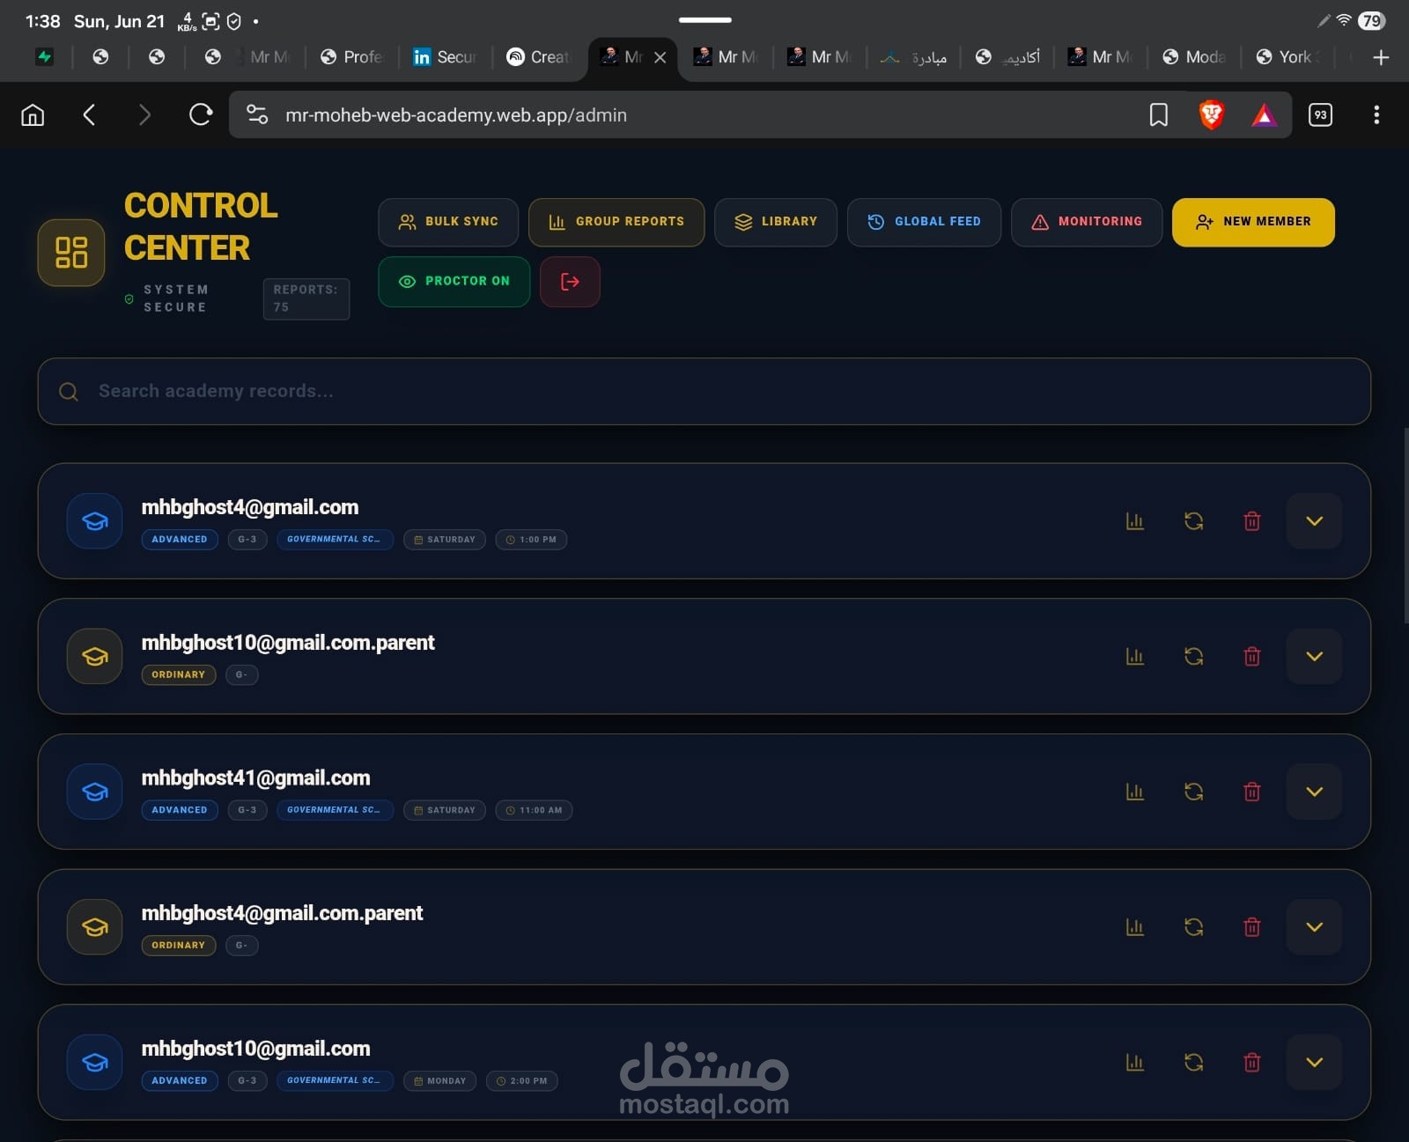The height and width of the screenshot is (1142, 1409).
Task: Click the page vertical scrollbar
Action: 1405,526
